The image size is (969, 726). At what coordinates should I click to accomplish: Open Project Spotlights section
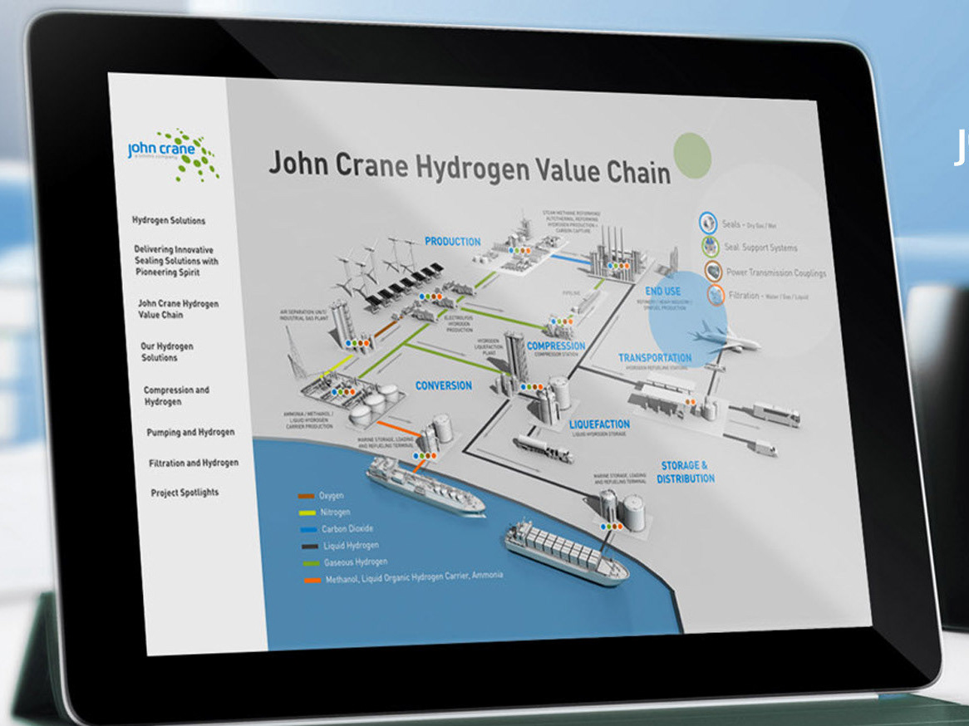click(184, 493)
